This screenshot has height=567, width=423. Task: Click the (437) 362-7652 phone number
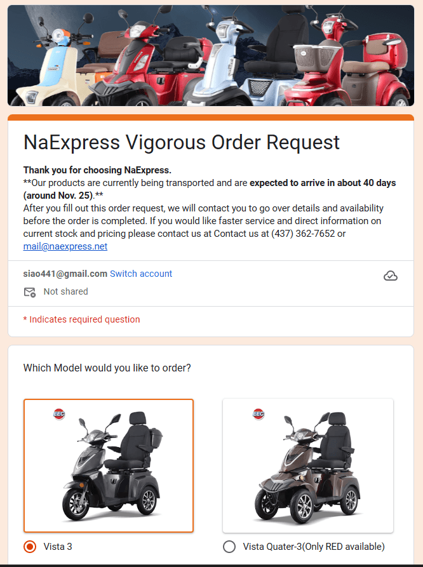click(303, 234)
